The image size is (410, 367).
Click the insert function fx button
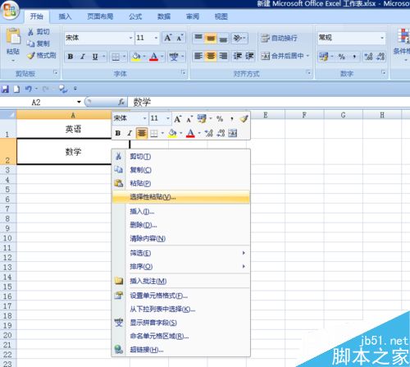pyautogui.click(x=121, y=102)
